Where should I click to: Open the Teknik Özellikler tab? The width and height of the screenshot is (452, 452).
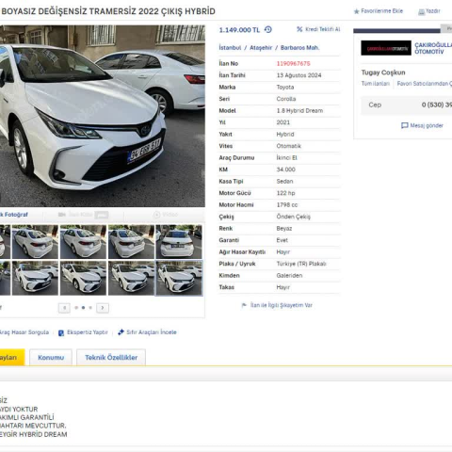point(111,357)
